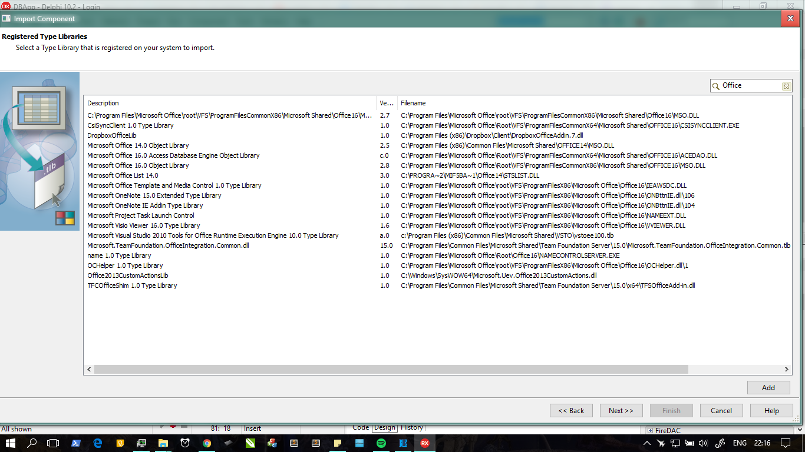
Task: Sort by the Description column header
Action: tap(230, 103)
